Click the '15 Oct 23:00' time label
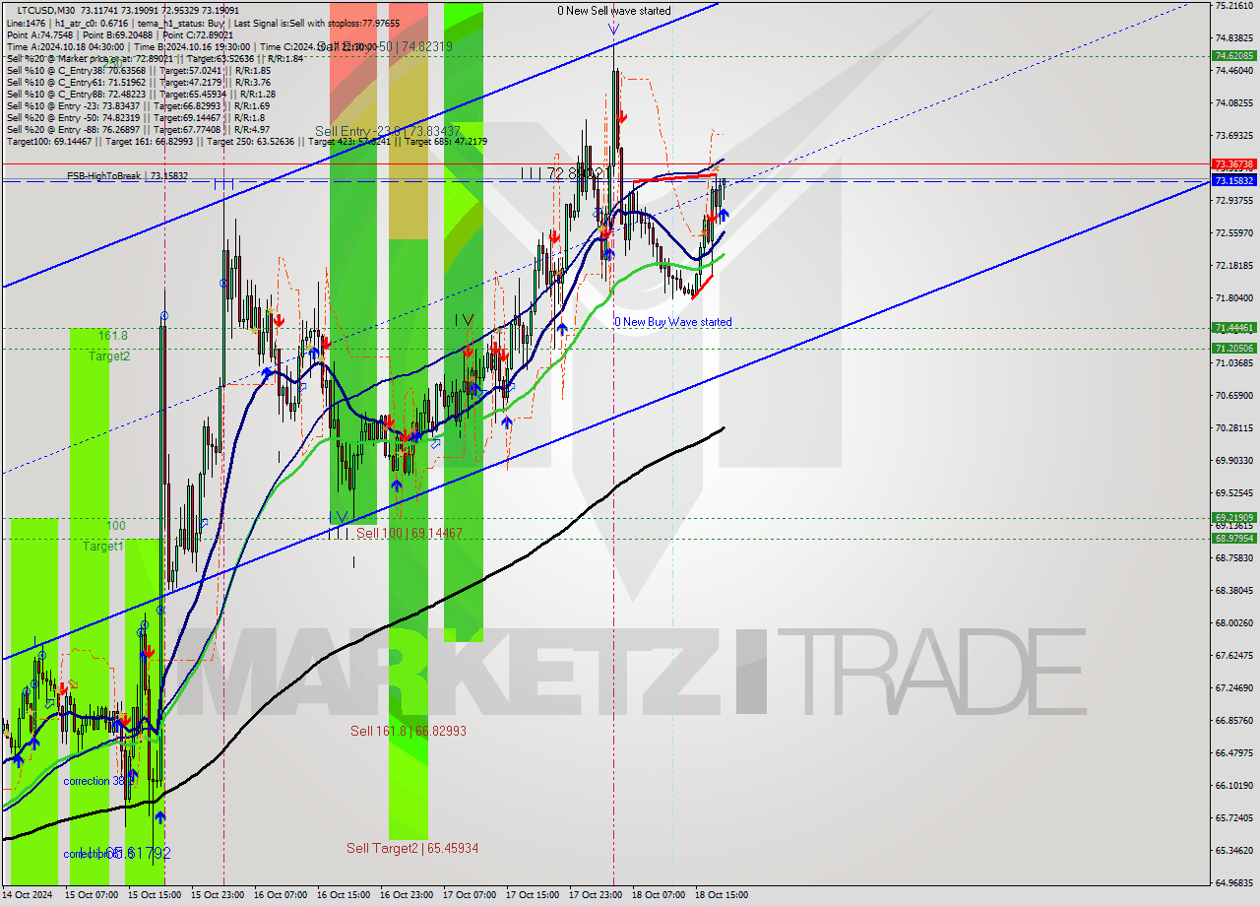This screenshot has height=906, width=1260. point(218,895)
